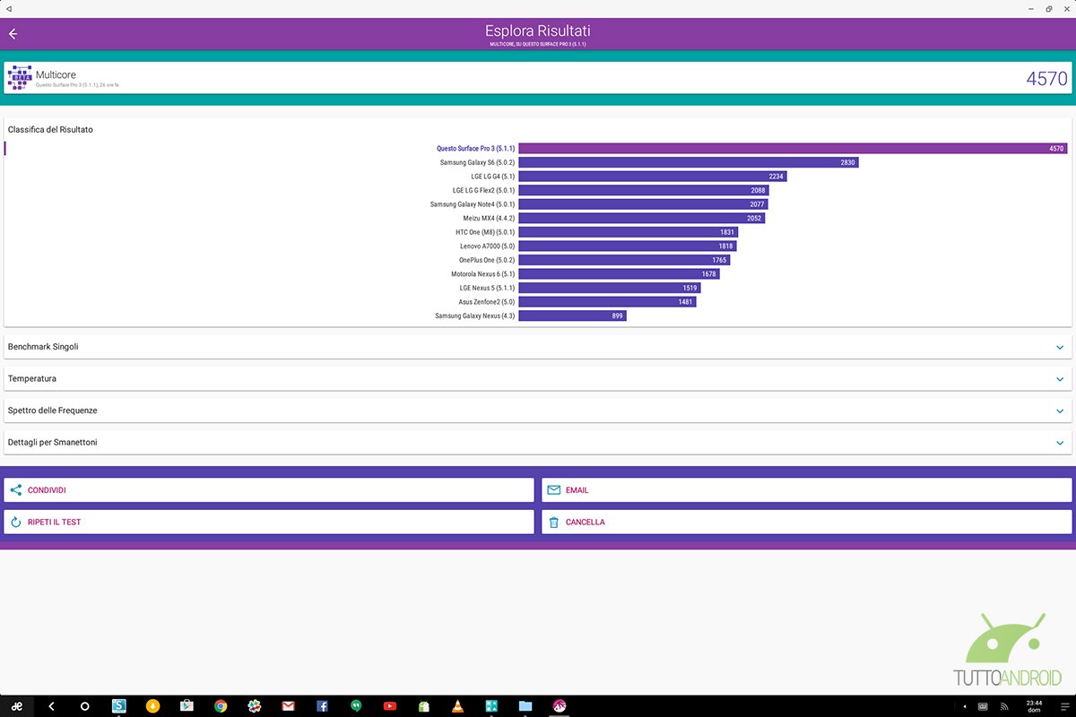Click the Email button

(807, 490)
